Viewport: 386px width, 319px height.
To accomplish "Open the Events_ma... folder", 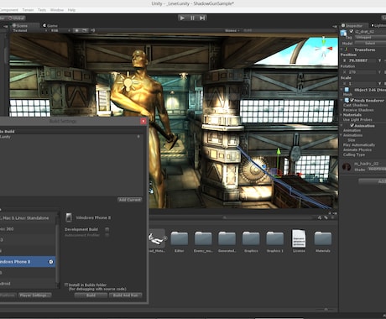I will pyautogui.click(x=203, y=238).
